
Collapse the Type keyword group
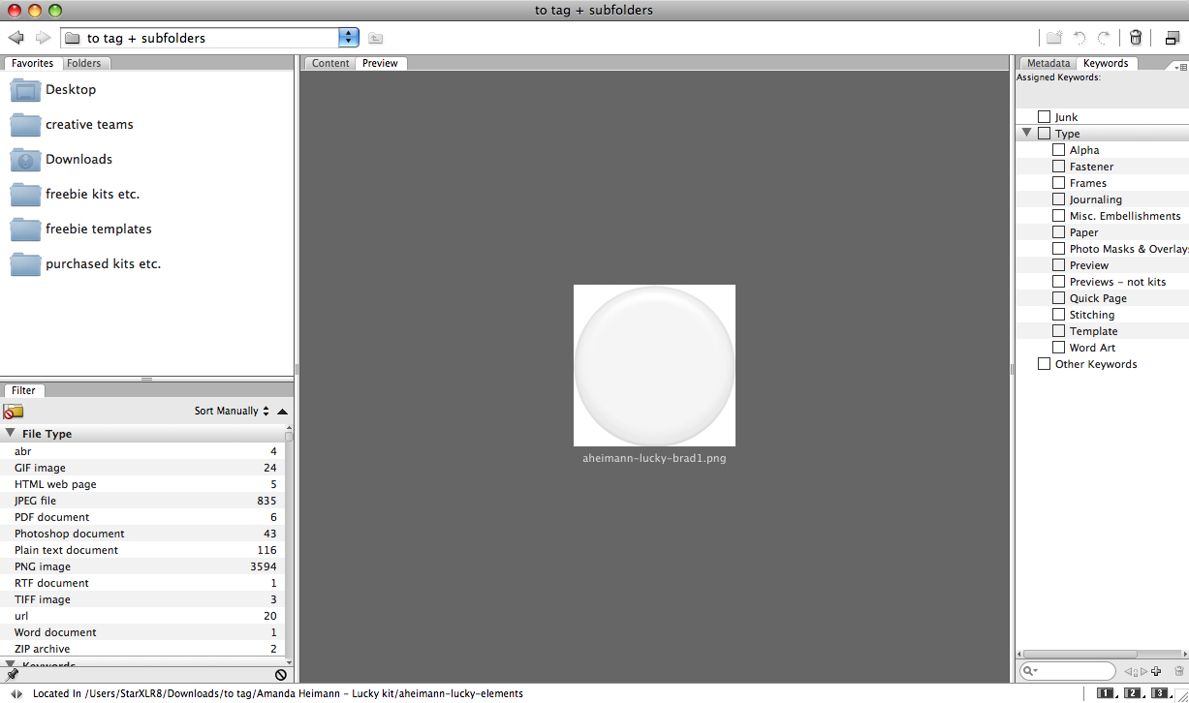coord(1026,133)
